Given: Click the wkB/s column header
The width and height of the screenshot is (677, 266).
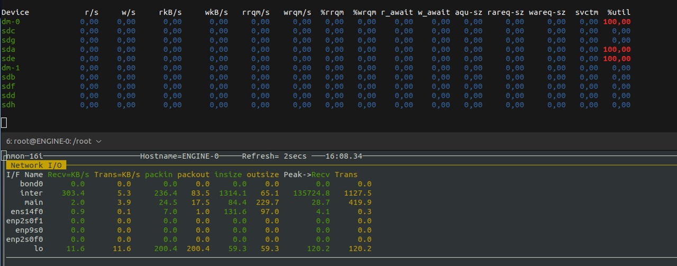Looking at the screenshot, I should point(216,12).
